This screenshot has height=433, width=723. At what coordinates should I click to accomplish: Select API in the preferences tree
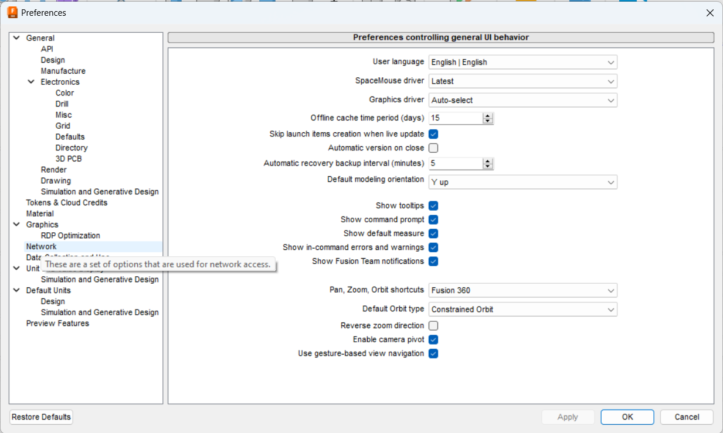(x=47, y=49)
